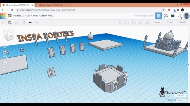Open the Snap Grid dropdown
This screenshot has height=106, width=190.
click(x=181, y=100)
